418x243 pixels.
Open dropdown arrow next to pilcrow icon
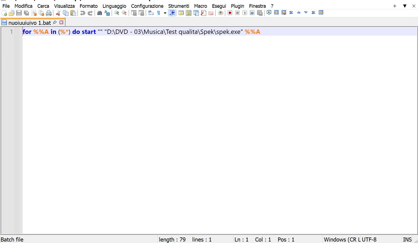(165, 13)
